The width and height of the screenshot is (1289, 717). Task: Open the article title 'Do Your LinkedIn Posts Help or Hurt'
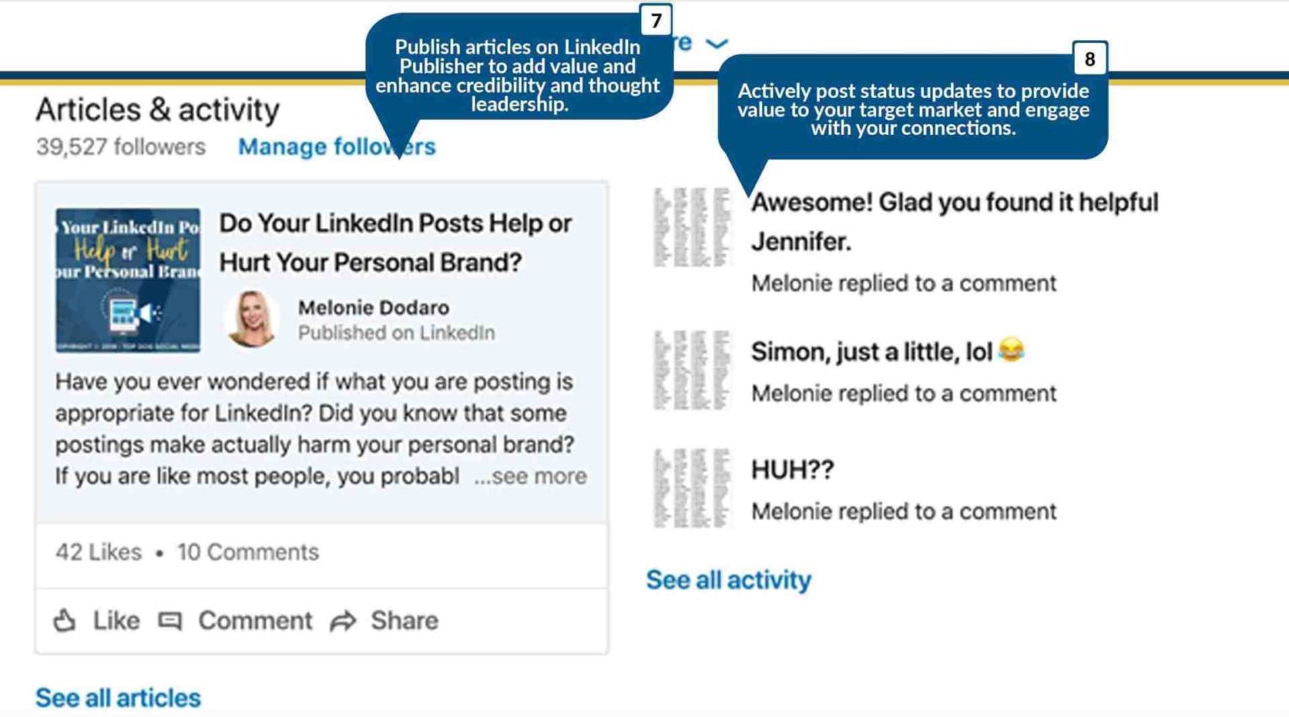click(x=395, y=242)
